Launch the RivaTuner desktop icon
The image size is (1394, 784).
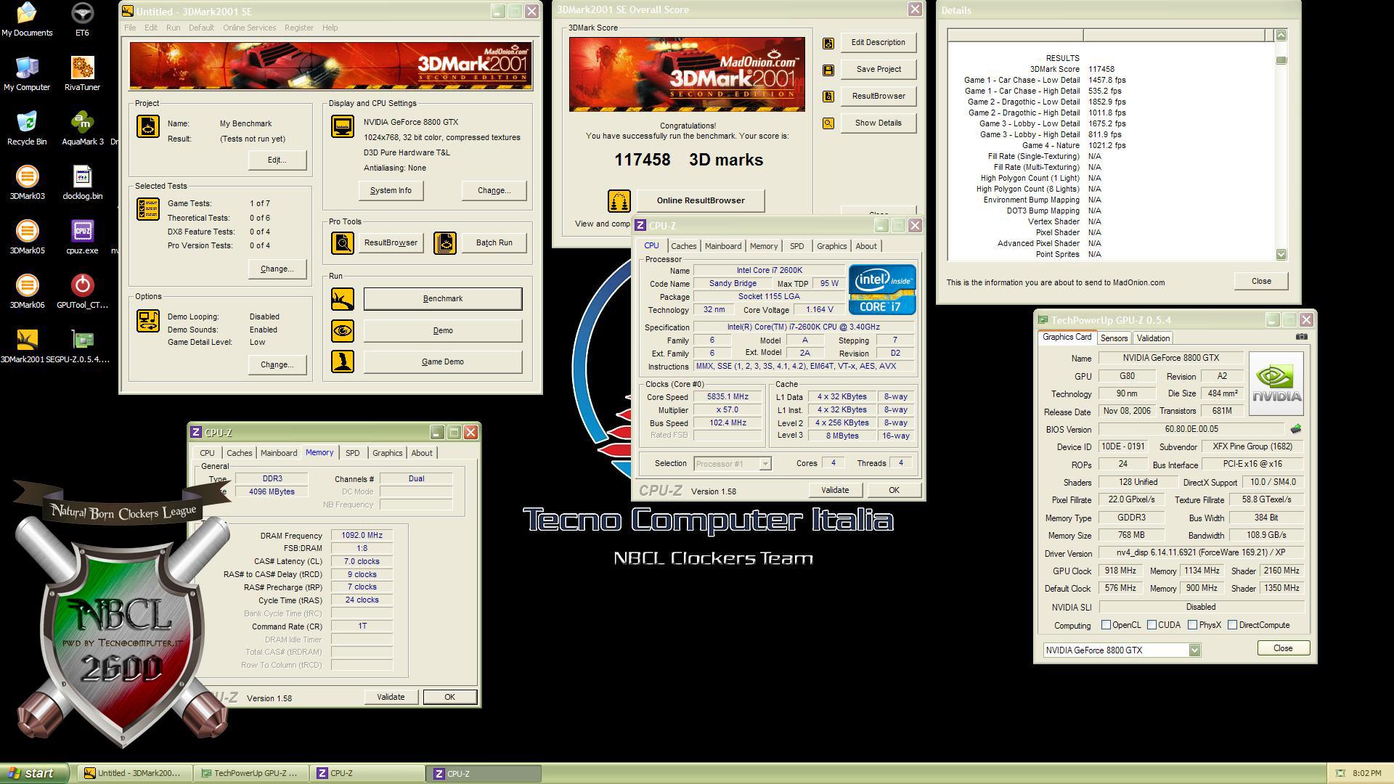[x=82, y=75]
